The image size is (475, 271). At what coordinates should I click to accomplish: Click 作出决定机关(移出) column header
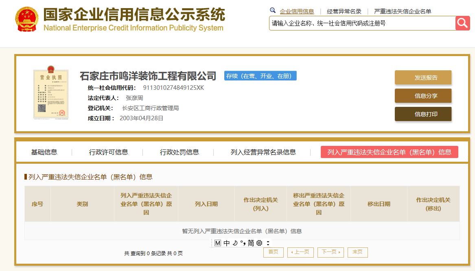(433, 204)
